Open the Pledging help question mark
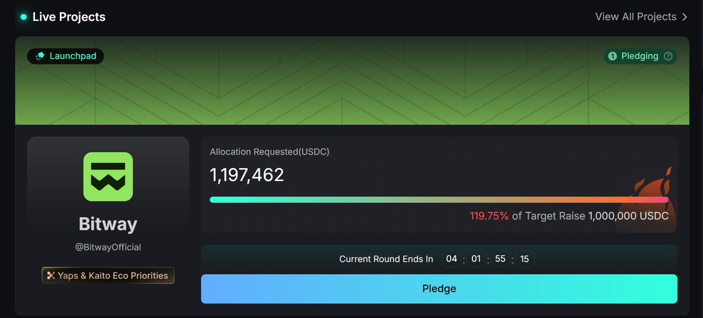 (668, 56)
